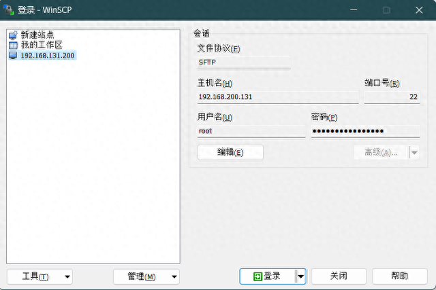Click the WinSCP app icon in title bar

pos(9,10)
